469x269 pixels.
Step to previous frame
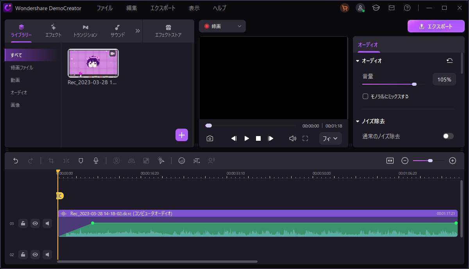(234, 138)
